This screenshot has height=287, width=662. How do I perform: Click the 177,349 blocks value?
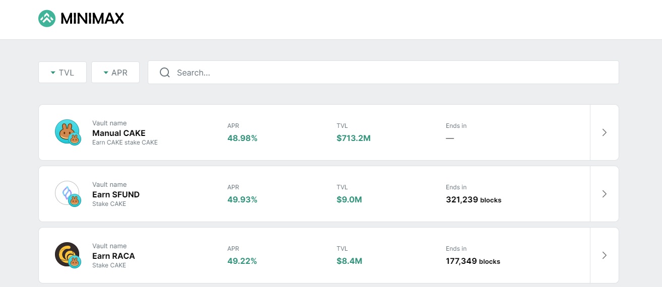(473, 261)
